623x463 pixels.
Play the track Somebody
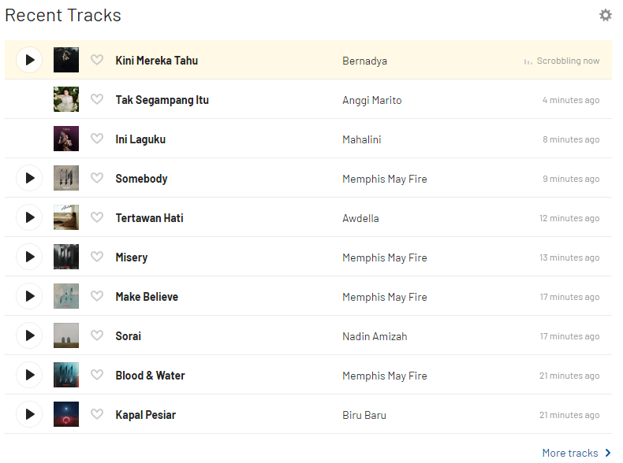[29, 178]
